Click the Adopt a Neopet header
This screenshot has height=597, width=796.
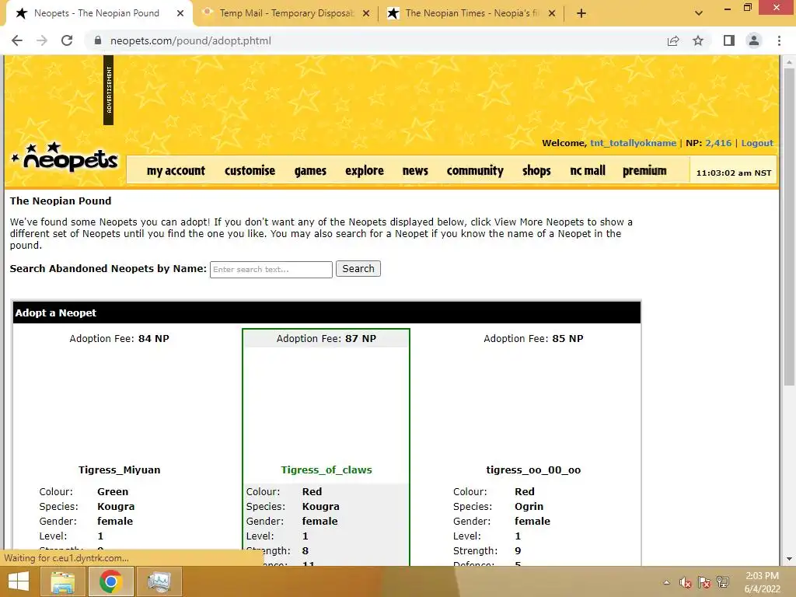[327, 312]
